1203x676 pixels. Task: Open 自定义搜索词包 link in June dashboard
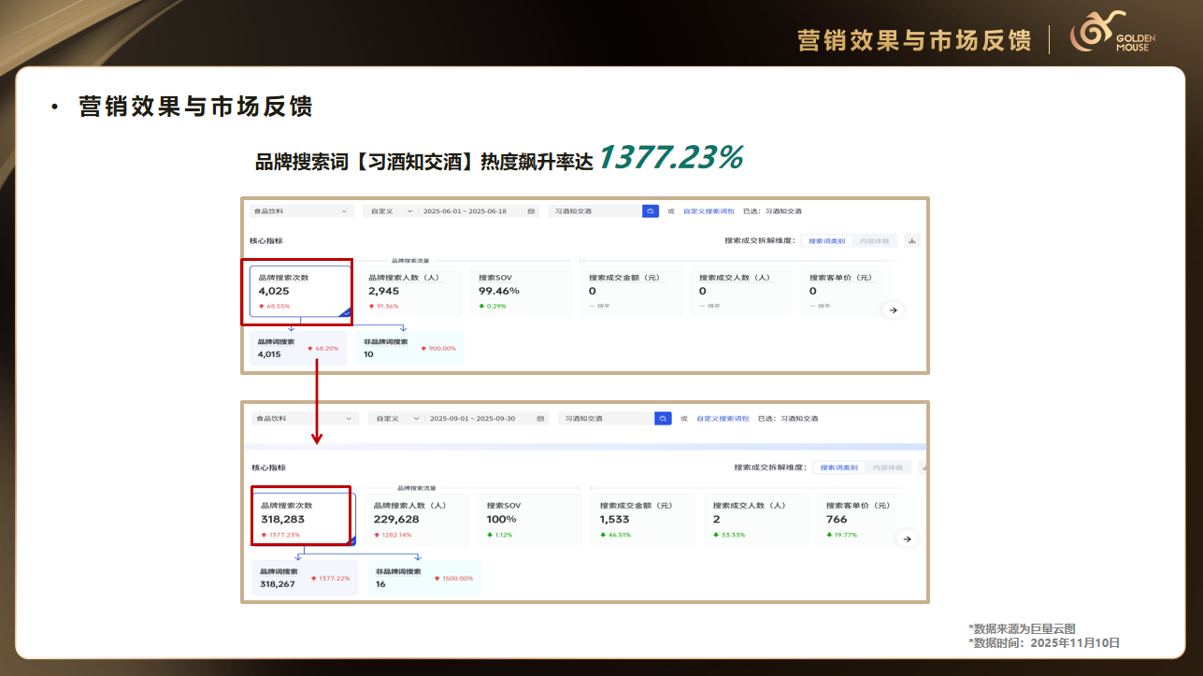click(709, 211)
